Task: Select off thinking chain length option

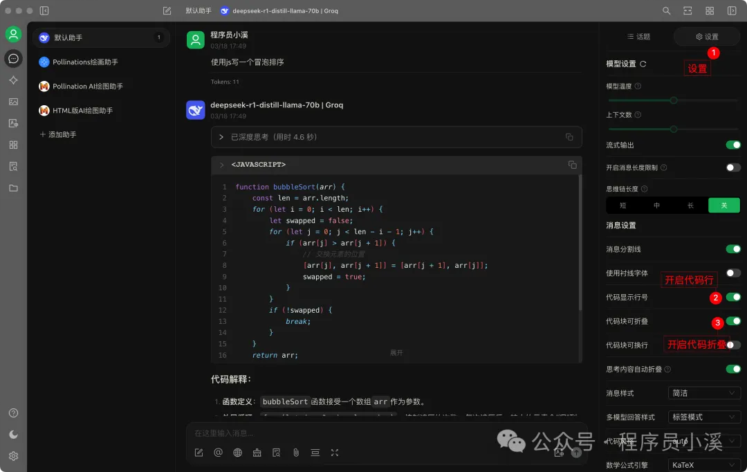Action: click(x=724, y=206)
